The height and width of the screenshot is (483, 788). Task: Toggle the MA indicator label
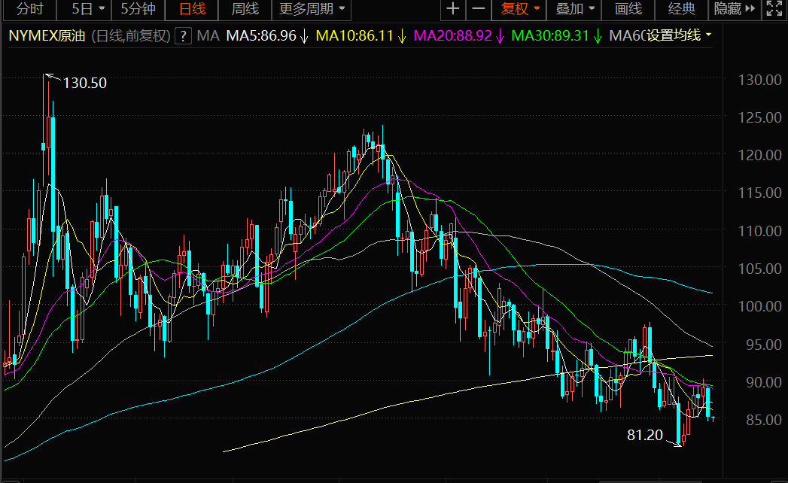208,35
